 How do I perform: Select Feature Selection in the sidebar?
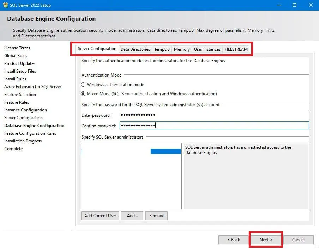(20, 95)
